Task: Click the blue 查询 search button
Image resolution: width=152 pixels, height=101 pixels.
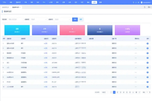Action: pyautogui.click(x=75, y=19)
